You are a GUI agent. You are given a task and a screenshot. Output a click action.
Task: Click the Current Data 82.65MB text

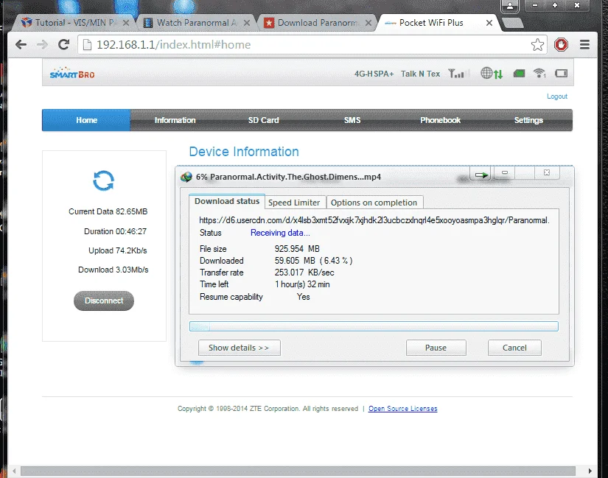pos(108,211)
